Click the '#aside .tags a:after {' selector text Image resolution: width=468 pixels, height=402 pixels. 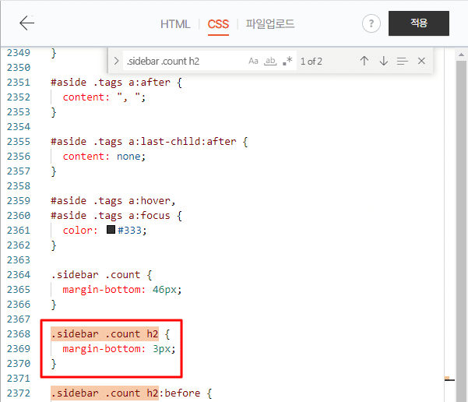point(116,82)
